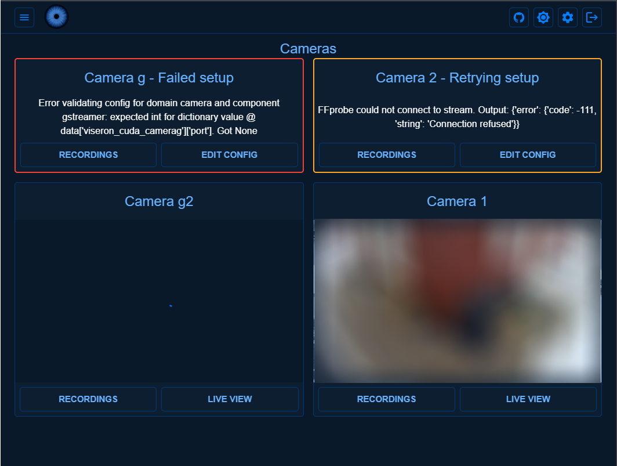Open live view for Camera g2

(x=230, y=399)
